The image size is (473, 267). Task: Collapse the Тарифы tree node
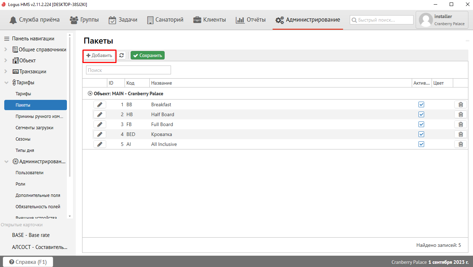pyautogui.click(x=6, y=83)
